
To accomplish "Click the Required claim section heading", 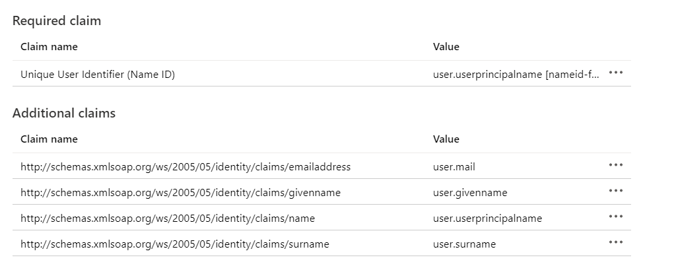I will coord(57,21).
